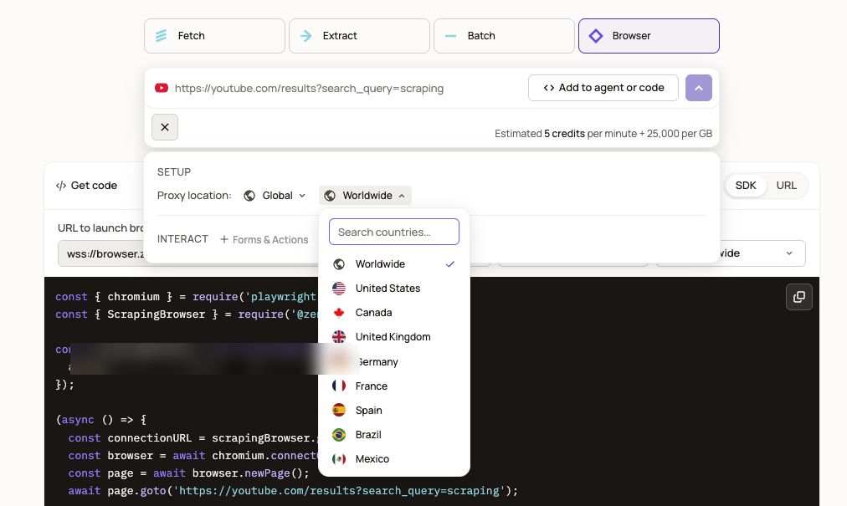Copy the code snippet with copy icon
The height and width of the screenshot is (506, 847).
pyautogui.click(x=799, y=297)
